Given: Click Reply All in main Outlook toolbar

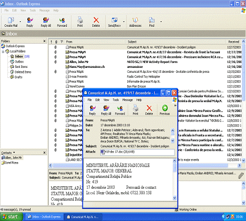Looking at the screenshot, I should 46,22.
